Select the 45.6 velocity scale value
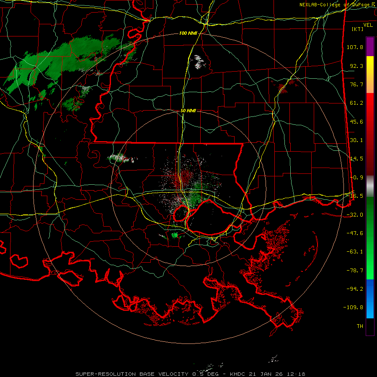 point(356,121)
